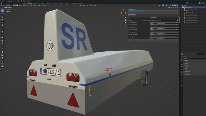Pick the Measure tool icon
The height and width of the screenshot is (116, 206).
(x=2, y=31)
